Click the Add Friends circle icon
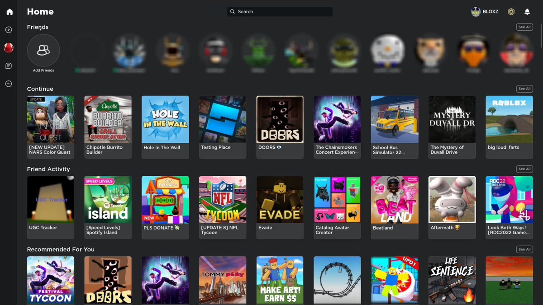Image resolution: width=543 pixels, height=305 pixels. [x=43, y=51]
